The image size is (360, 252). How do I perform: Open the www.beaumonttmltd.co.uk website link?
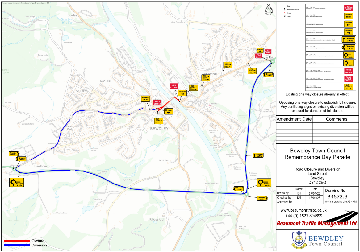(x=303, y=210)
